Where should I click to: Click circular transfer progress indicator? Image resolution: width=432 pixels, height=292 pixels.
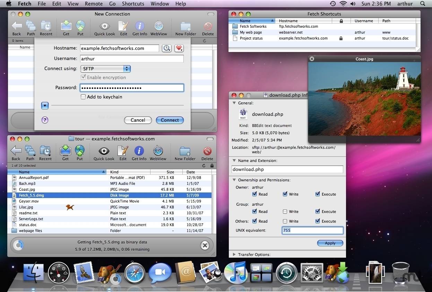pos(18,245)
